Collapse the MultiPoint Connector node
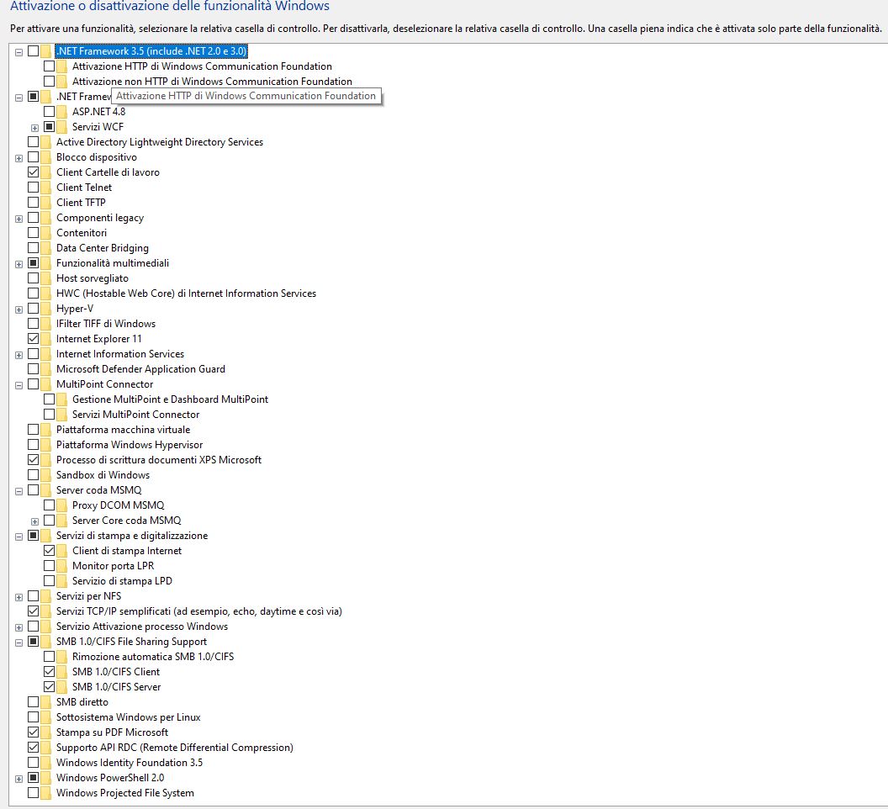This screenshot has width=888, height=809. coord(18,385)
